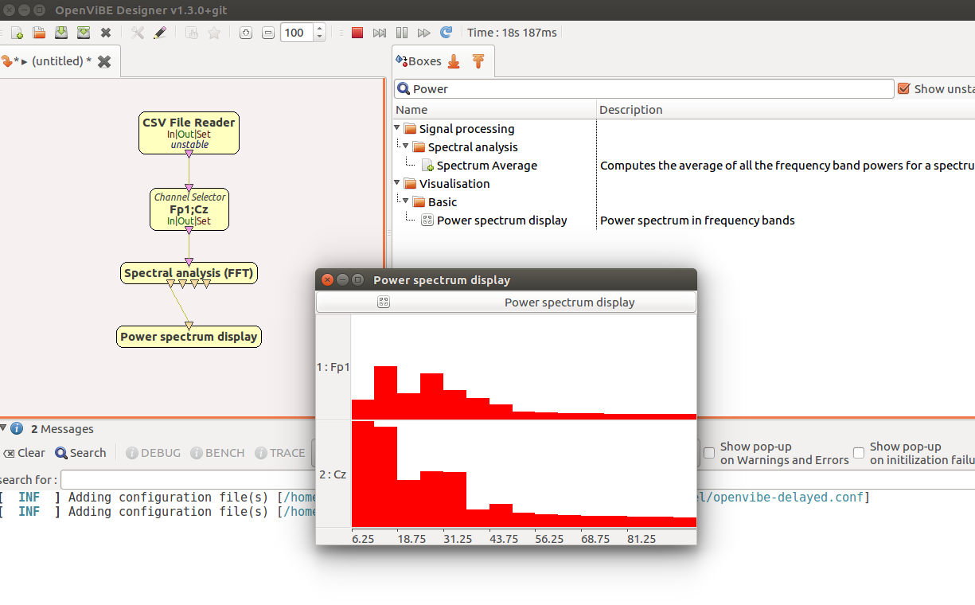Toggle DEBUG log level
This screenshot has width=975, height=605.
point(153,453)
